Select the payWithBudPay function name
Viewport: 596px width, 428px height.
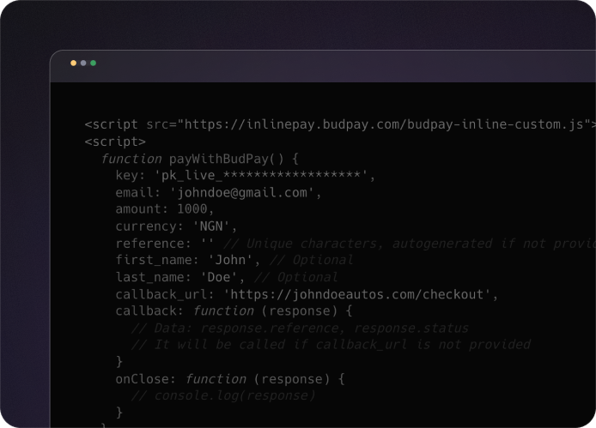click(221, 159)
